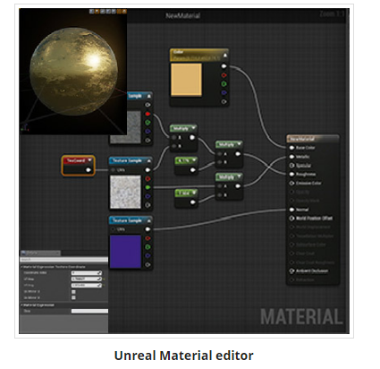Click the Normal input pin on material node

[x=291, y=210]
